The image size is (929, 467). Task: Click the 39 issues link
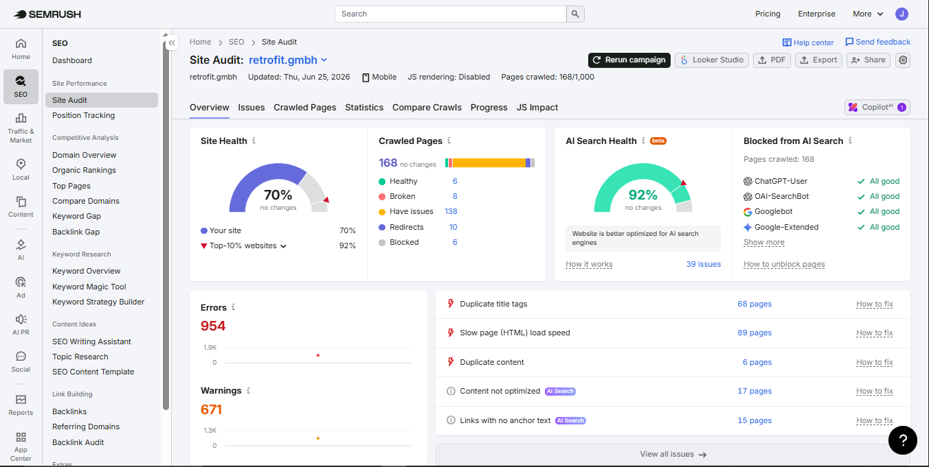704,264
